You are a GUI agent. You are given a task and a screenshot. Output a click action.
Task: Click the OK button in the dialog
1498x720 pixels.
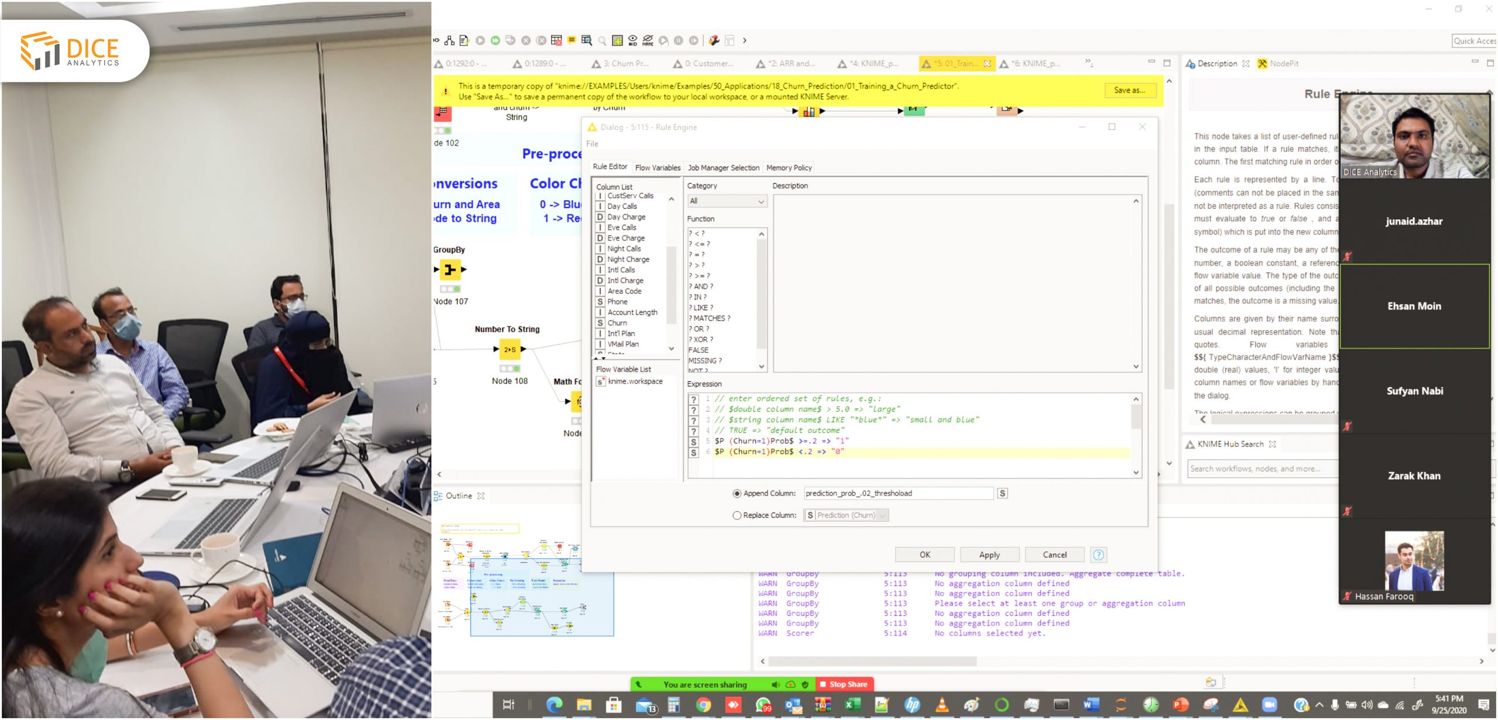click(x=925, y=554)
